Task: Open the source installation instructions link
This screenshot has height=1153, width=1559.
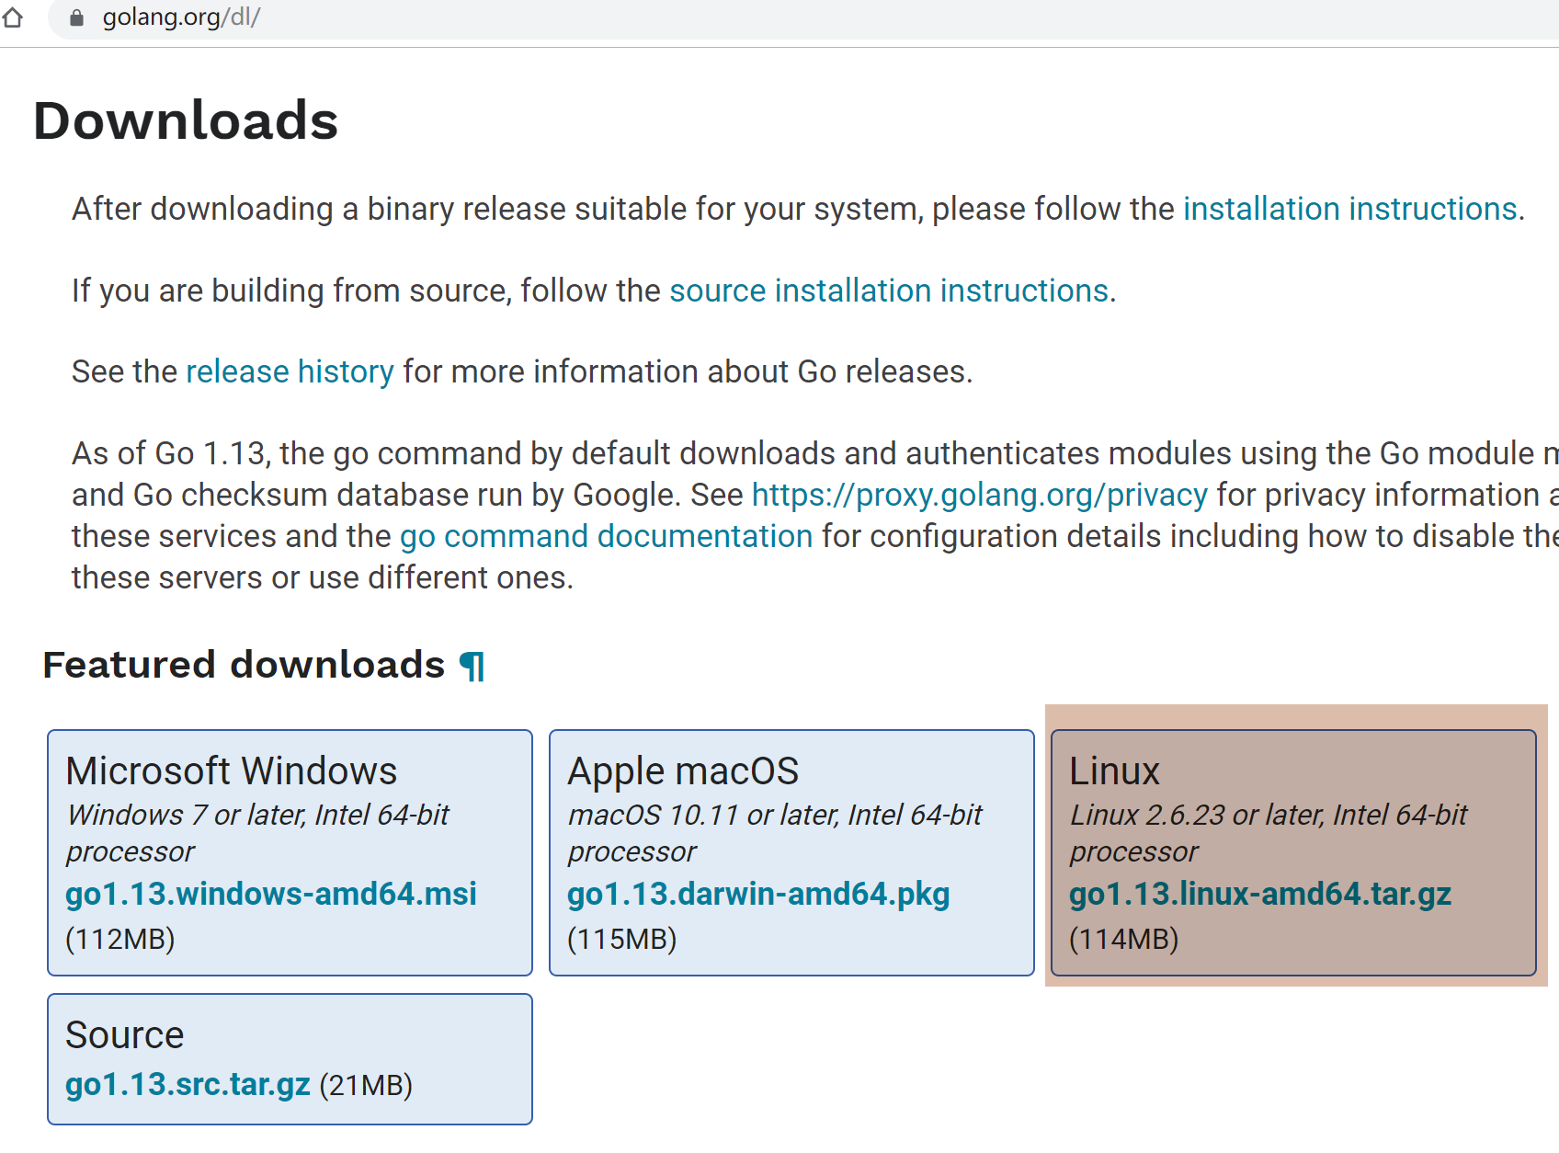Action: (x=889, y=291)
